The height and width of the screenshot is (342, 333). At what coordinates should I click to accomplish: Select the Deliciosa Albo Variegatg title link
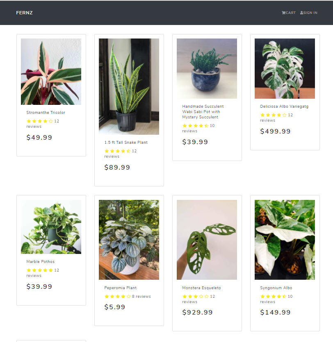284,106
